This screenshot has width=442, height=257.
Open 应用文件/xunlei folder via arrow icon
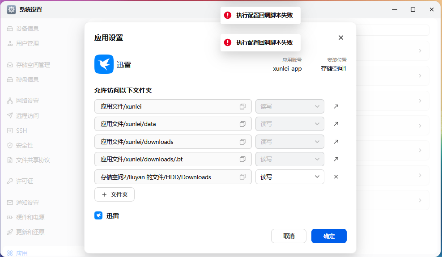pyautogui.click(x=336, y=106)
